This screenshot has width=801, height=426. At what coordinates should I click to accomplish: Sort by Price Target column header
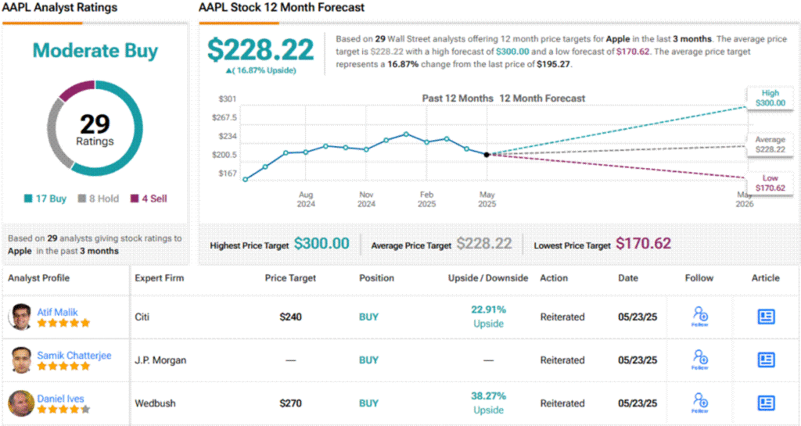(x=291, y=278)
